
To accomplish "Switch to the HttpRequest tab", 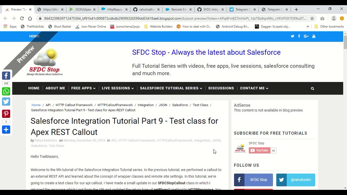I will tap(115, 9).
